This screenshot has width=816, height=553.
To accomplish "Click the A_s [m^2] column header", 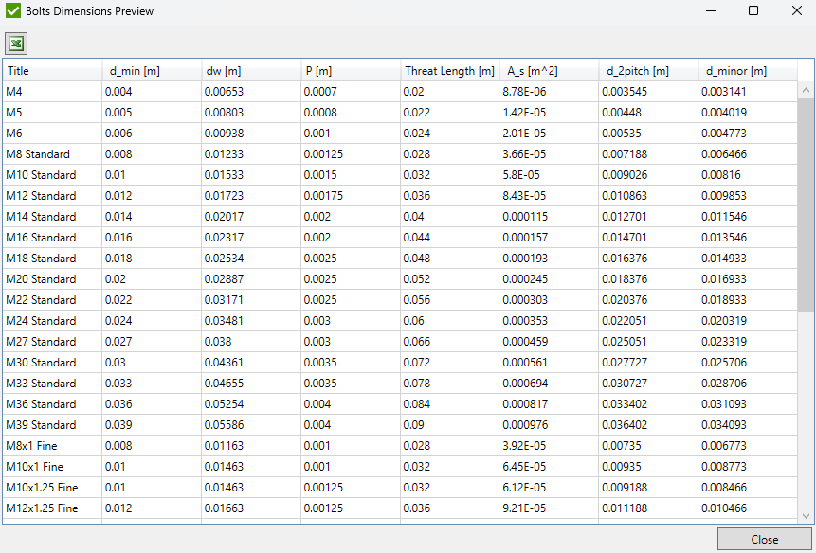I will coord(549,71).
